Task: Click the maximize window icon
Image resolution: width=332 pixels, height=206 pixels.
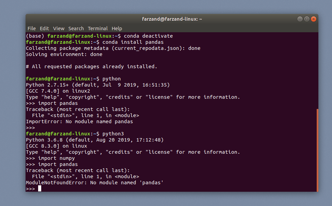Action: point(306,19)
